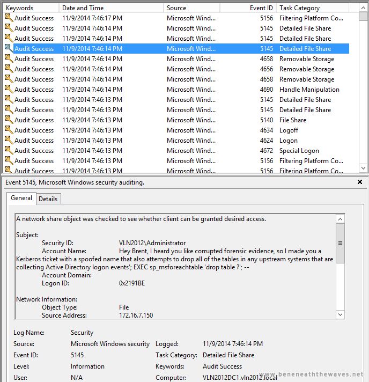This screenshot has height=382, width=369.
Task: Click the Source Address 172.16.7.150
Action: click(x=136, y=315)
